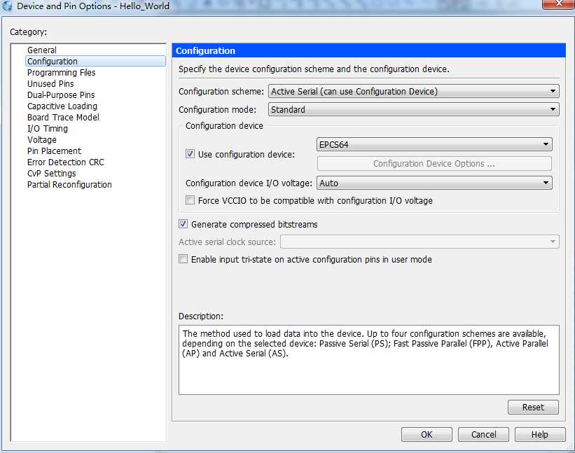Open the Pin Placement category
This screenshot has width=575, height=453.
tap(54, 151)
